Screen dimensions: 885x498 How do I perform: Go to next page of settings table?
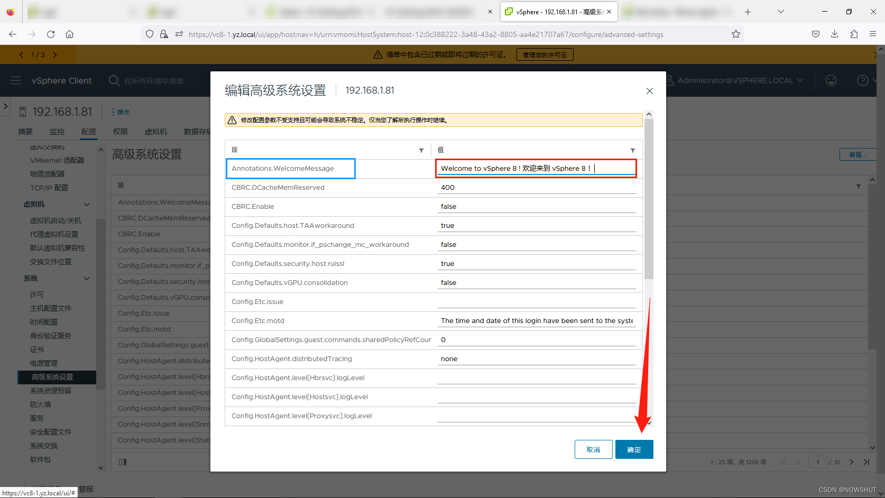(x=851, y=462)
